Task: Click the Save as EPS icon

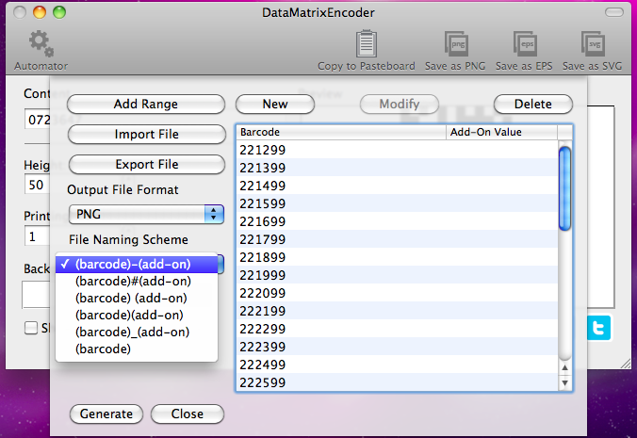Action: 525,43
